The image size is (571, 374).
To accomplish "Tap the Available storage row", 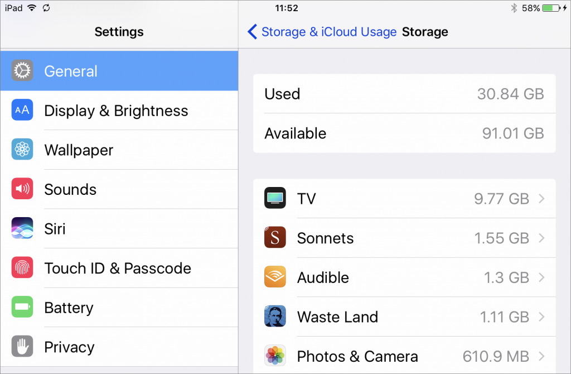I will (404, 133).
